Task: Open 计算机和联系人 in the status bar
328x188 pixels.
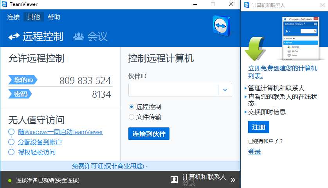Action: [204, 177]
